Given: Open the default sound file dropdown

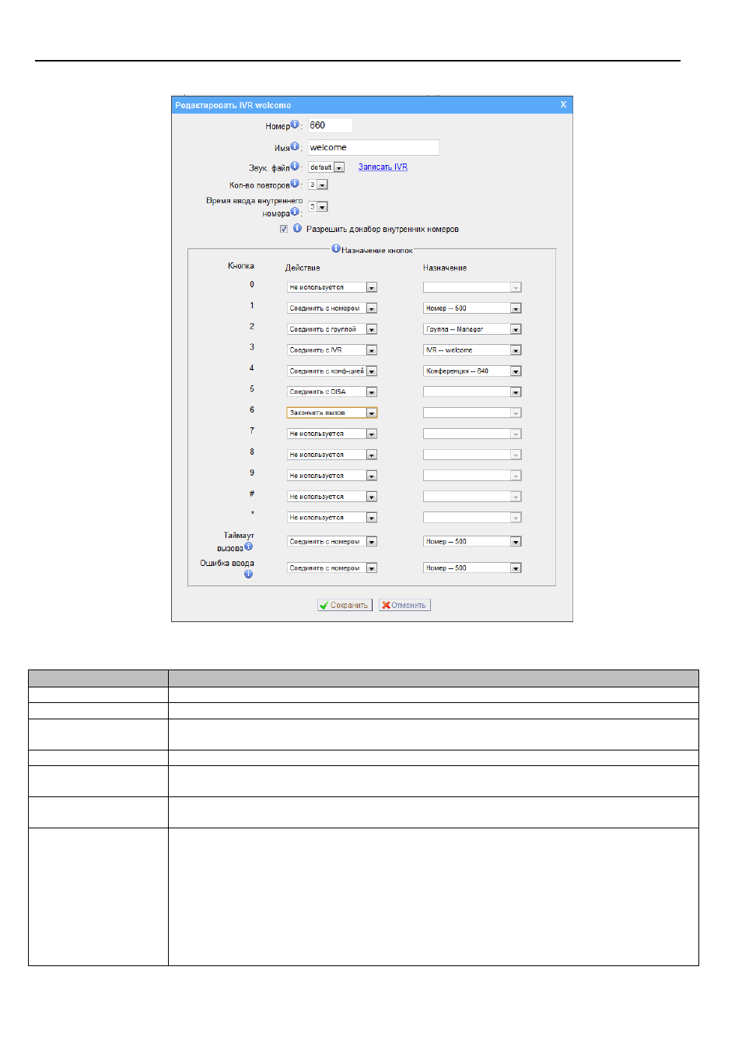Looking at the screenshot, I should 327,167.
